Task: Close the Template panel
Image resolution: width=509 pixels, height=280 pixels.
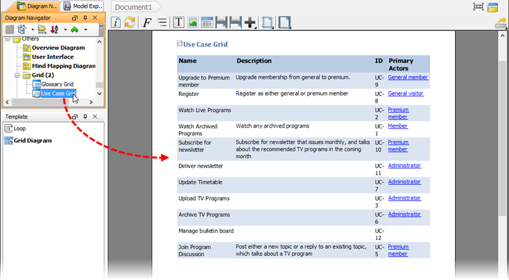Action: [95, 117]
